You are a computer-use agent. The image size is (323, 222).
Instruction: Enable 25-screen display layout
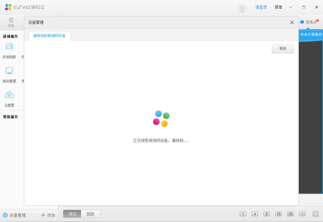point(290,214)
